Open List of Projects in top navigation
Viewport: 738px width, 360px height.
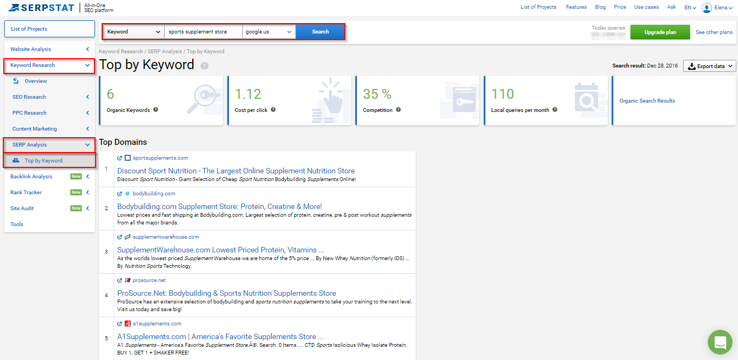(x=539, y=7)
